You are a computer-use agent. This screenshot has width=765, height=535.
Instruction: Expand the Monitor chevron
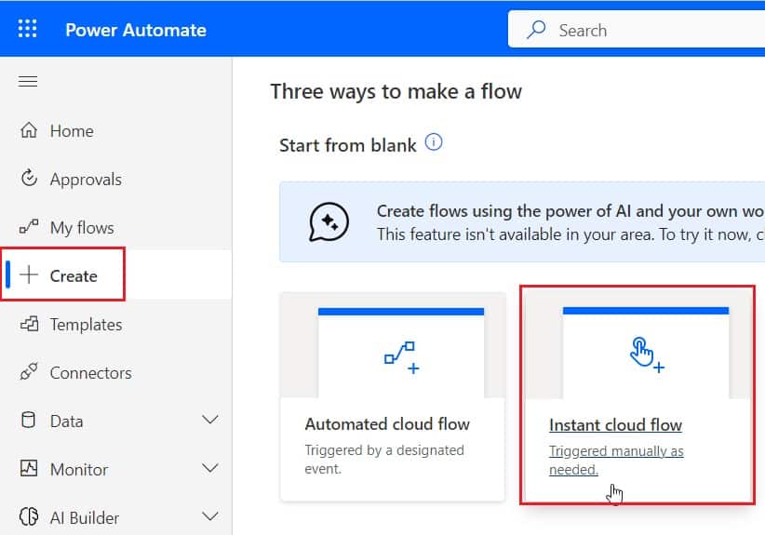pyautogui.click(x=210, y=468)
